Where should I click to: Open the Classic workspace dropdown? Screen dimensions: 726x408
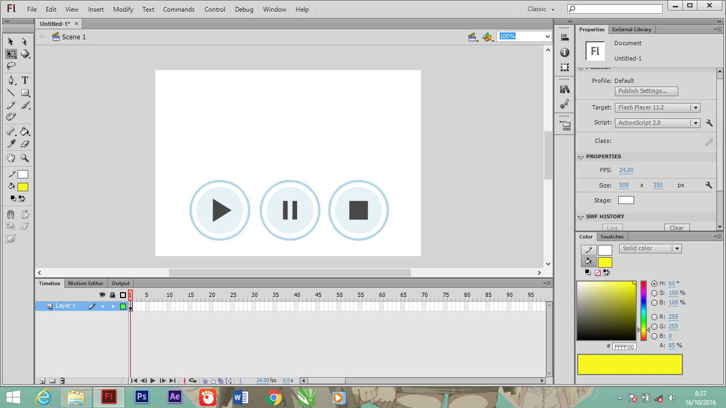[x=540, y=9]
